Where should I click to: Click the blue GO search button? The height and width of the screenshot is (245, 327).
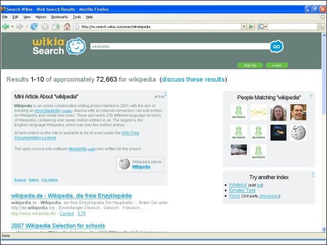[276, 46]
